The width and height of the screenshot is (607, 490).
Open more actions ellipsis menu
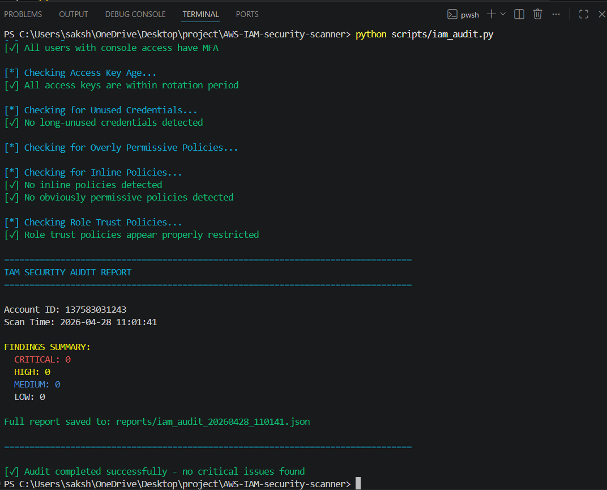(557, 14)
